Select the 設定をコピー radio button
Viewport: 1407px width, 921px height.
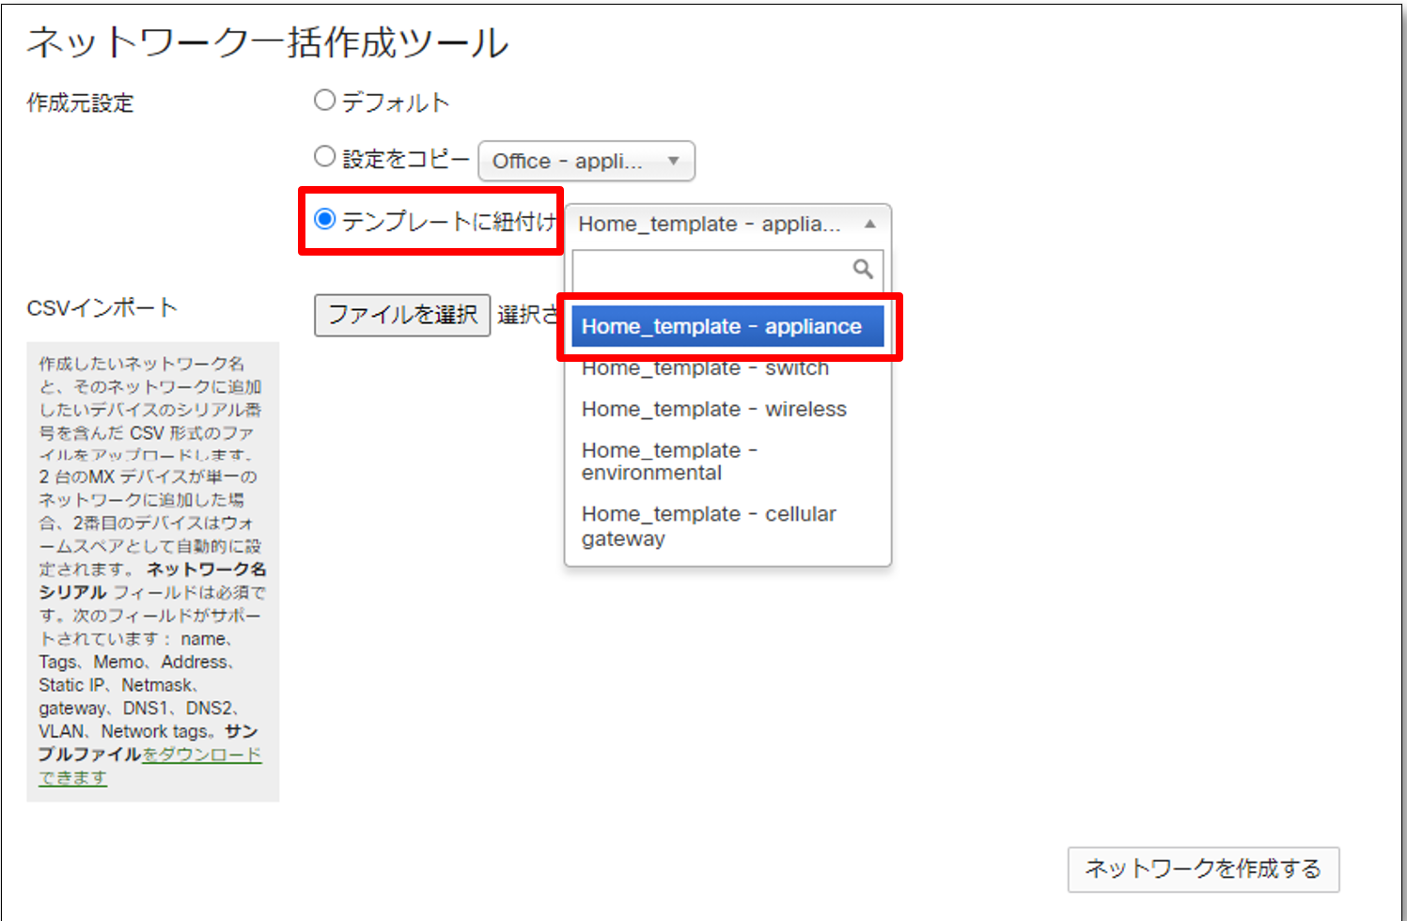coord(324,156)
